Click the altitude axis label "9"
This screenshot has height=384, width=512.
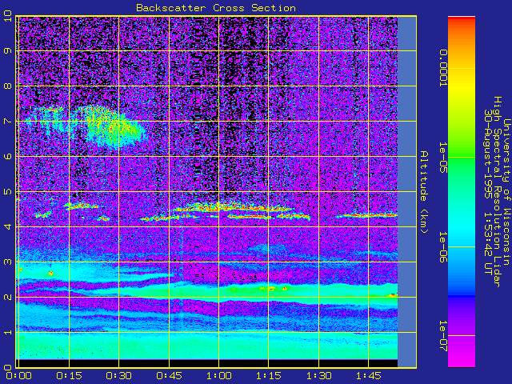click(8, 50)
